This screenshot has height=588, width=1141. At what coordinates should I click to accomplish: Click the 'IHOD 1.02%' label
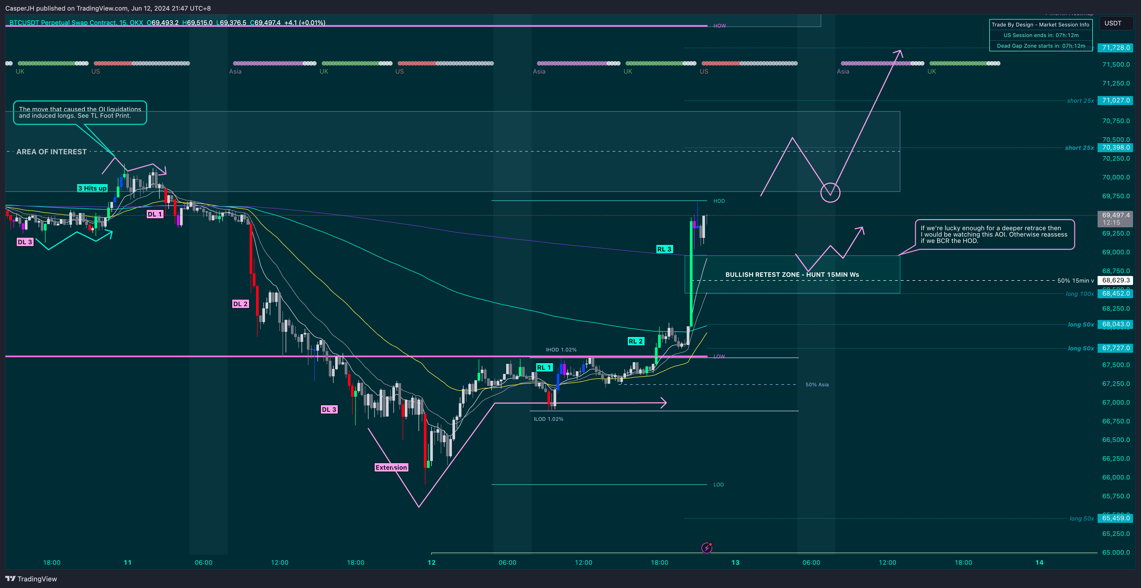pos(561,350)
